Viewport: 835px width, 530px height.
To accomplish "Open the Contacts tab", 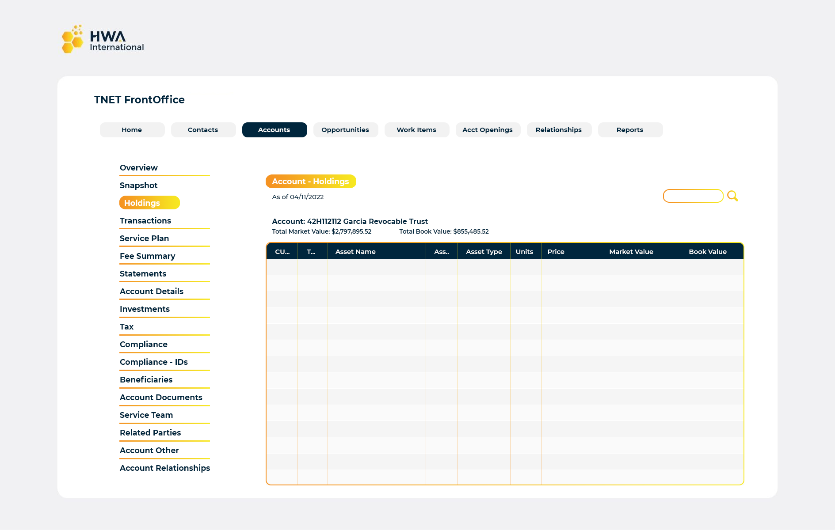I will coord(203,129).
